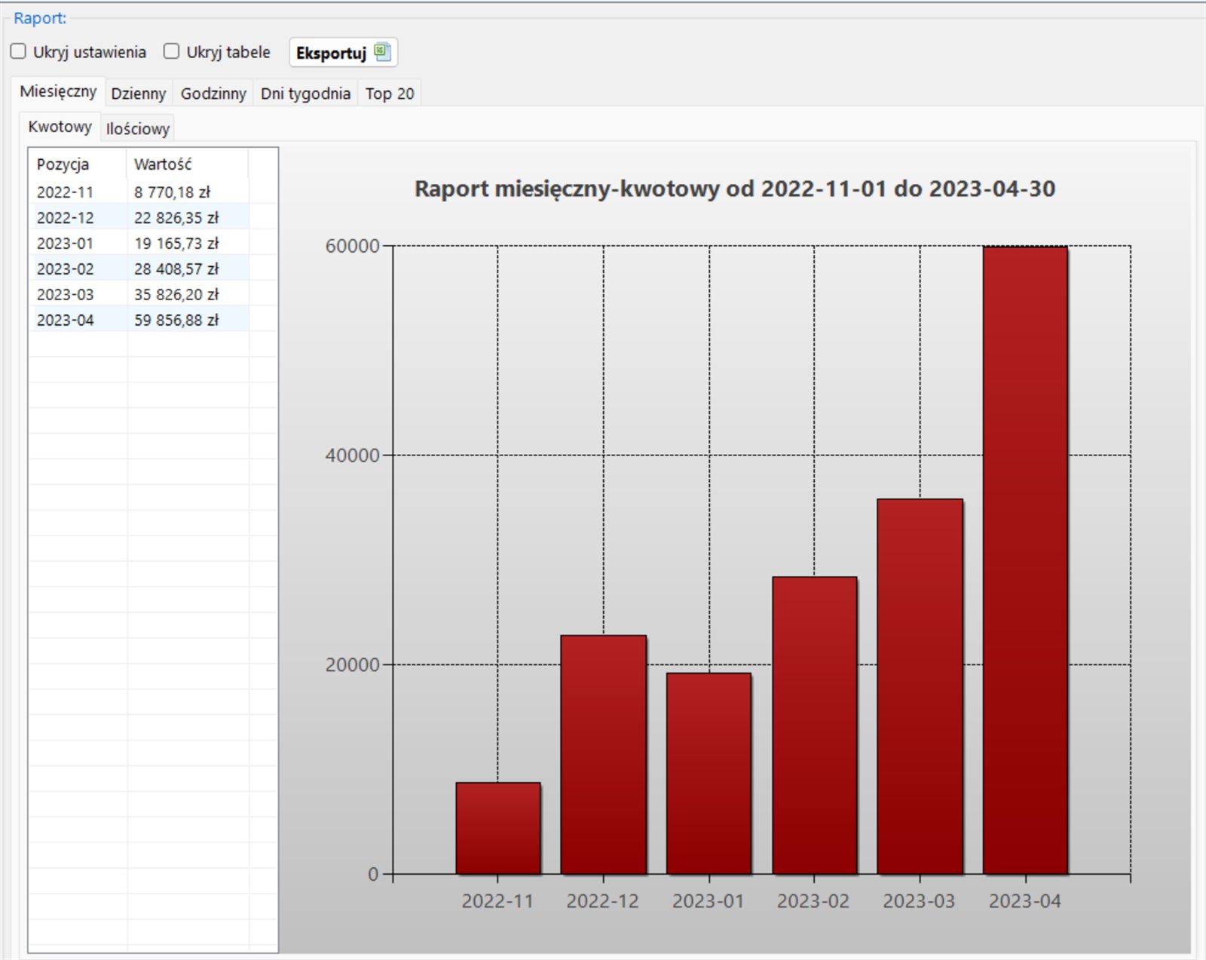1206x960 pixels.
Task: Sort by the Wartość column header
Action: click(x=164, y=164)
